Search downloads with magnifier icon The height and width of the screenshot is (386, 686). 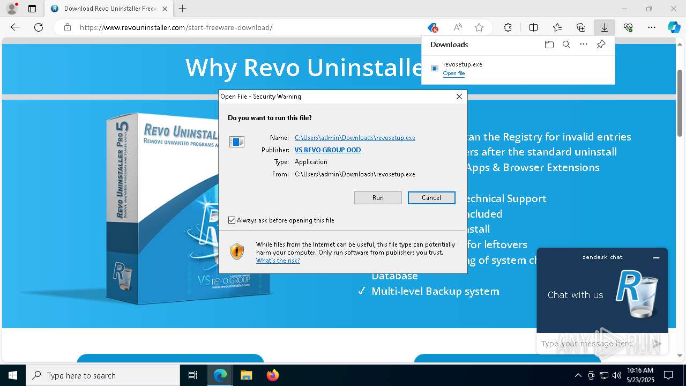pyautogui.click(x=566, y=44)
